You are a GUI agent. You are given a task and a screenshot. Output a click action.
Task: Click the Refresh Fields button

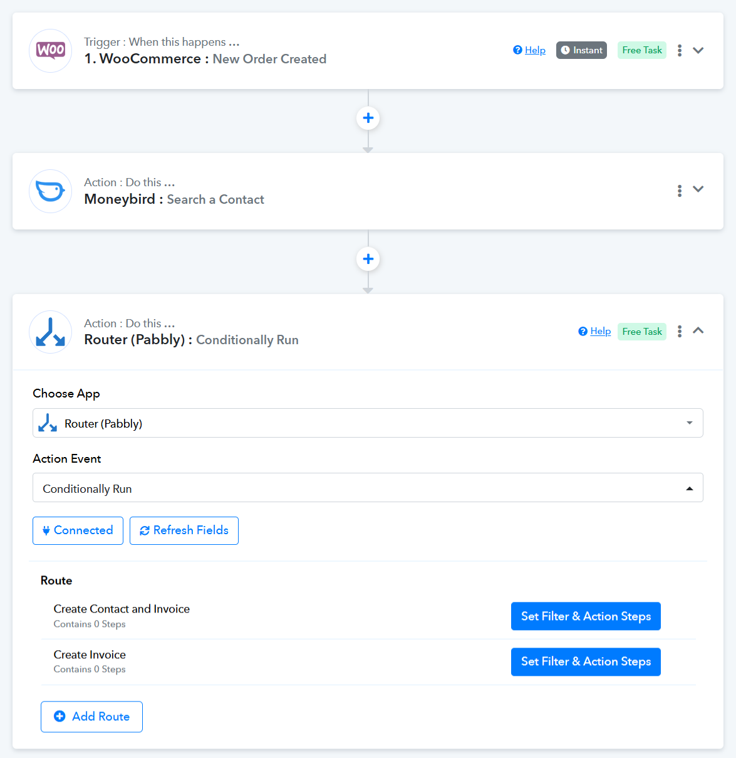pyautogui.click(x=184, y=530)
